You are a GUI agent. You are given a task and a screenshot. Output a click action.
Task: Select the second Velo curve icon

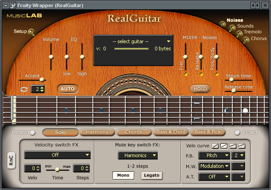tap(224, 146)
